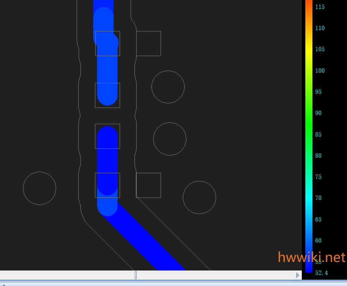The height and width of the screenshot is (286, 347).
Task: Select the uppermost circular via outline
Action: click(168, 87)
